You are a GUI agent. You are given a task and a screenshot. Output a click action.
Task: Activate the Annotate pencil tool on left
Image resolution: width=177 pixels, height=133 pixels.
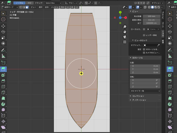pos(3,50)
